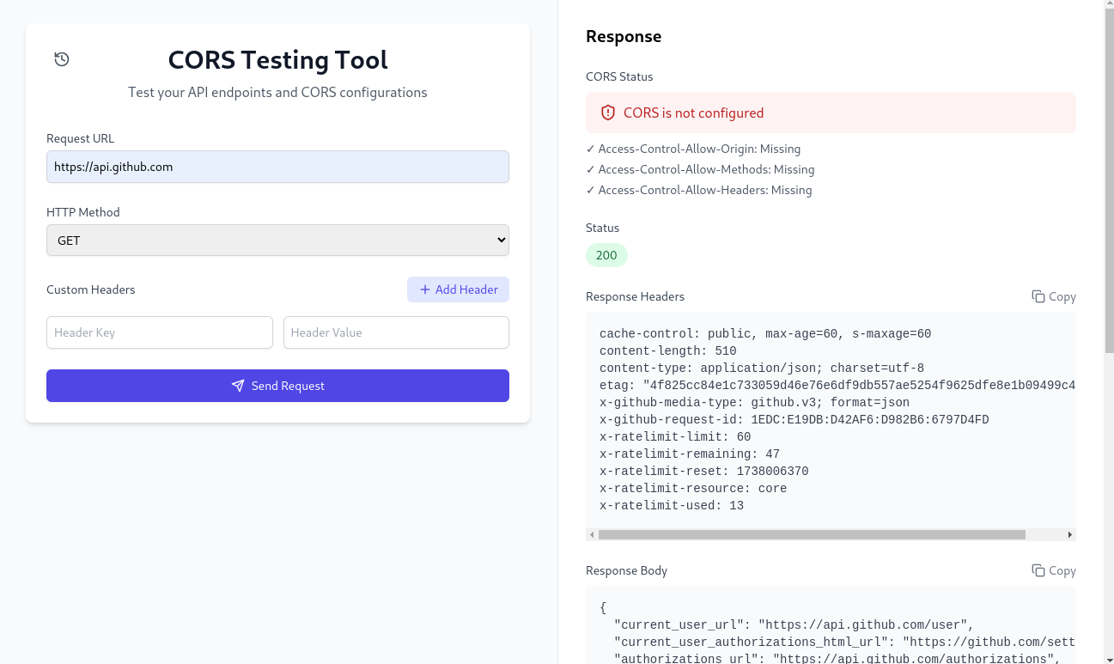Click the 'CORS Testing Tool' heading
The height and width of the screenshot is (664, 1114).
click(277, 59)
